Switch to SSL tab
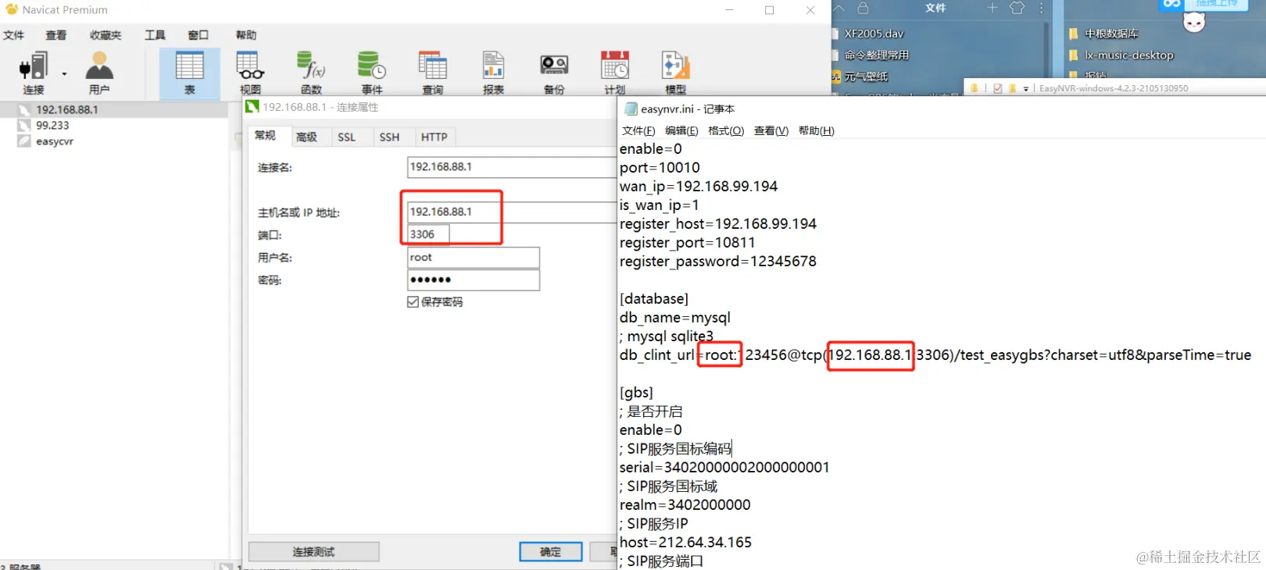The image size is (1266, 570). coord(346,137)
